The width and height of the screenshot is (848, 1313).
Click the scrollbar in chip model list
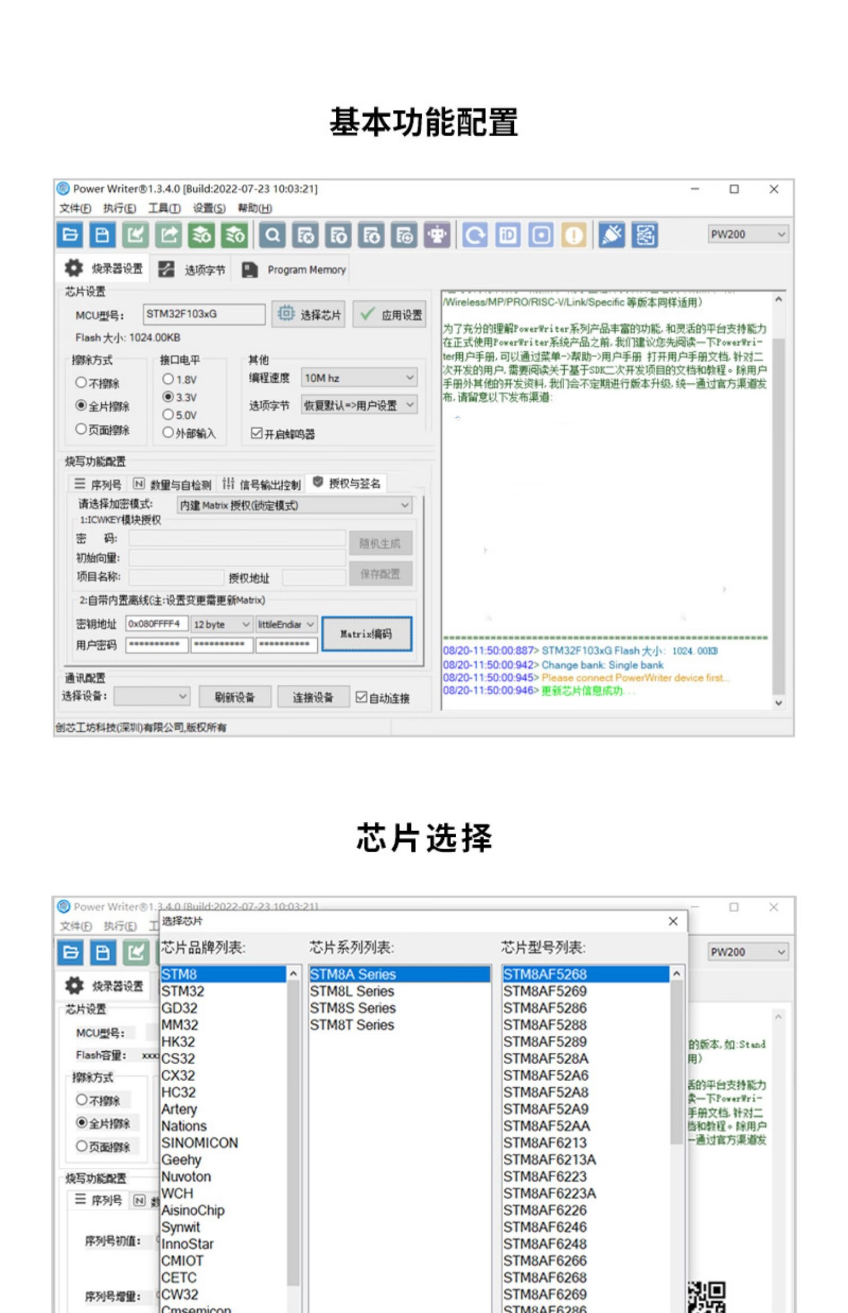(x=676, y=1063)
